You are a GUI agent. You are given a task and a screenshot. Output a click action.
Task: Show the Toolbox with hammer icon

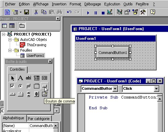pos(143,12)
